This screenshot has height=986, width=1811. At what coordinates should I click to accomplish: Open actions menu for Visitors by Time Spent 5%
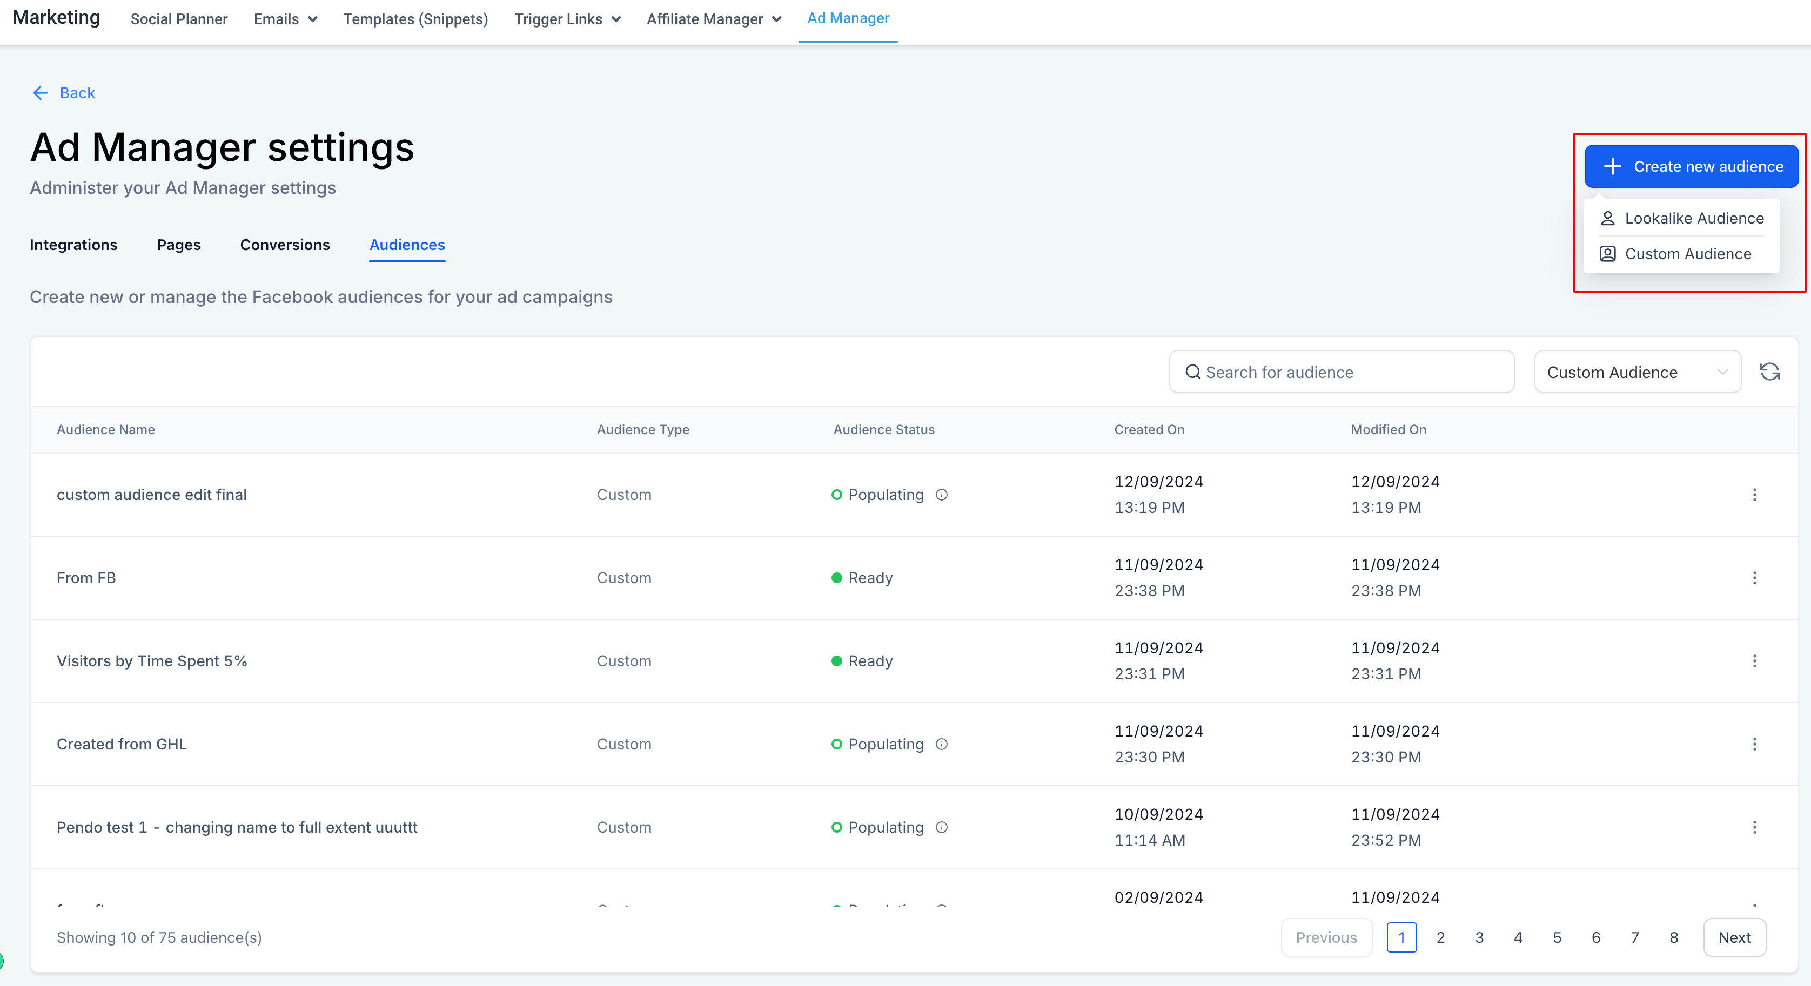click(x=1754, y=660)
